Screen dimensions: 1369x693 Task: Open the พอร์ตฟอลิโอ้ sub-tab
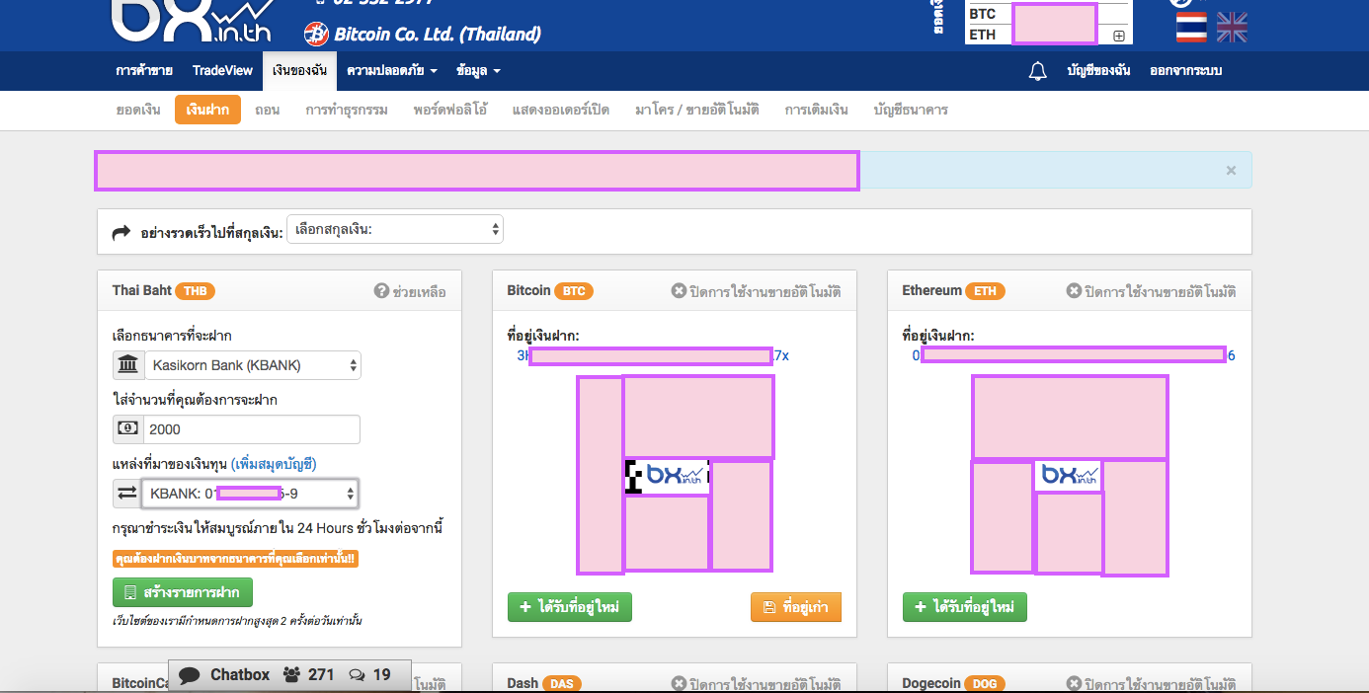click(450, 110)
